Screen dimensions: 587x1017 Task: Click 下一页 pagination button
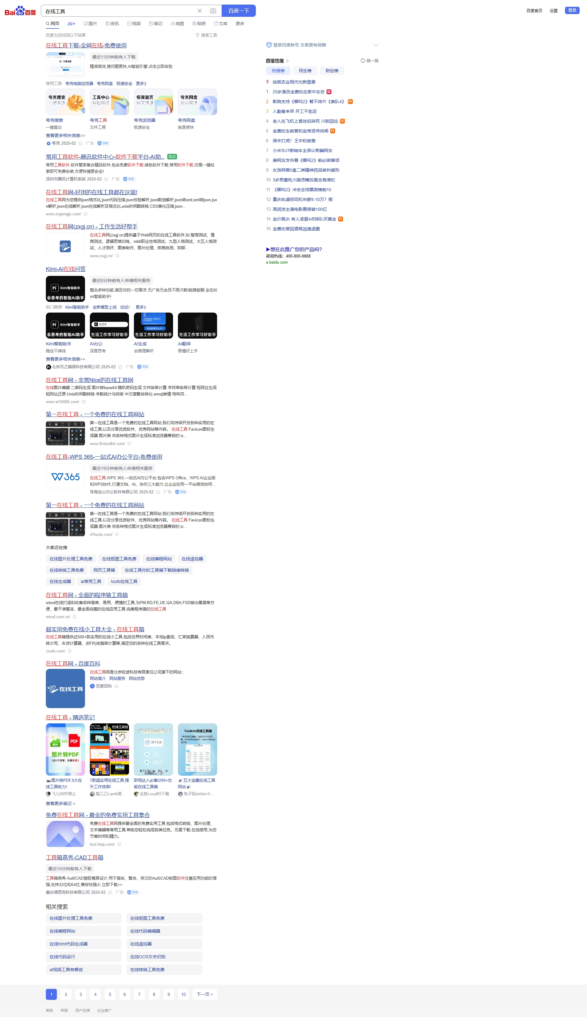coord(205,995)
